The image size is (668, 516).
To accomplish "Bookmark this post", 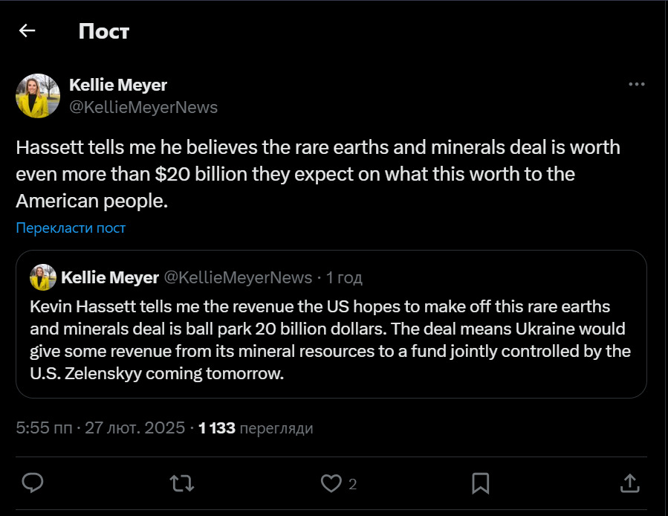I will 481,483.
